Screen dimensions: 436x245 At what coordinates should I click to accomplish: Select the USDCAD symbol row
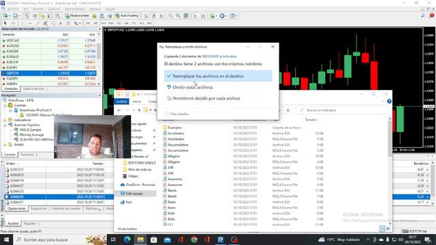pyautogui.click(x=49, y=40)
